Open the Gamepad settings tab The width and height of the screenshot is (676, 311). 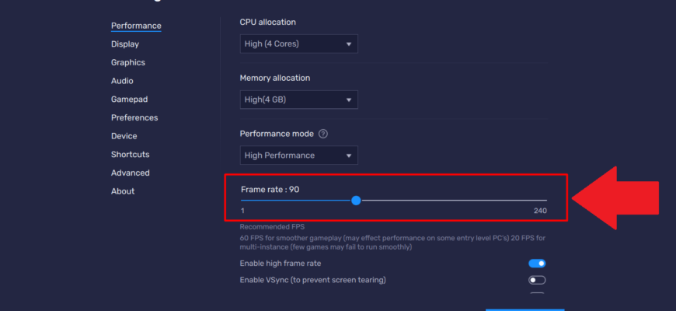point(129,100)
